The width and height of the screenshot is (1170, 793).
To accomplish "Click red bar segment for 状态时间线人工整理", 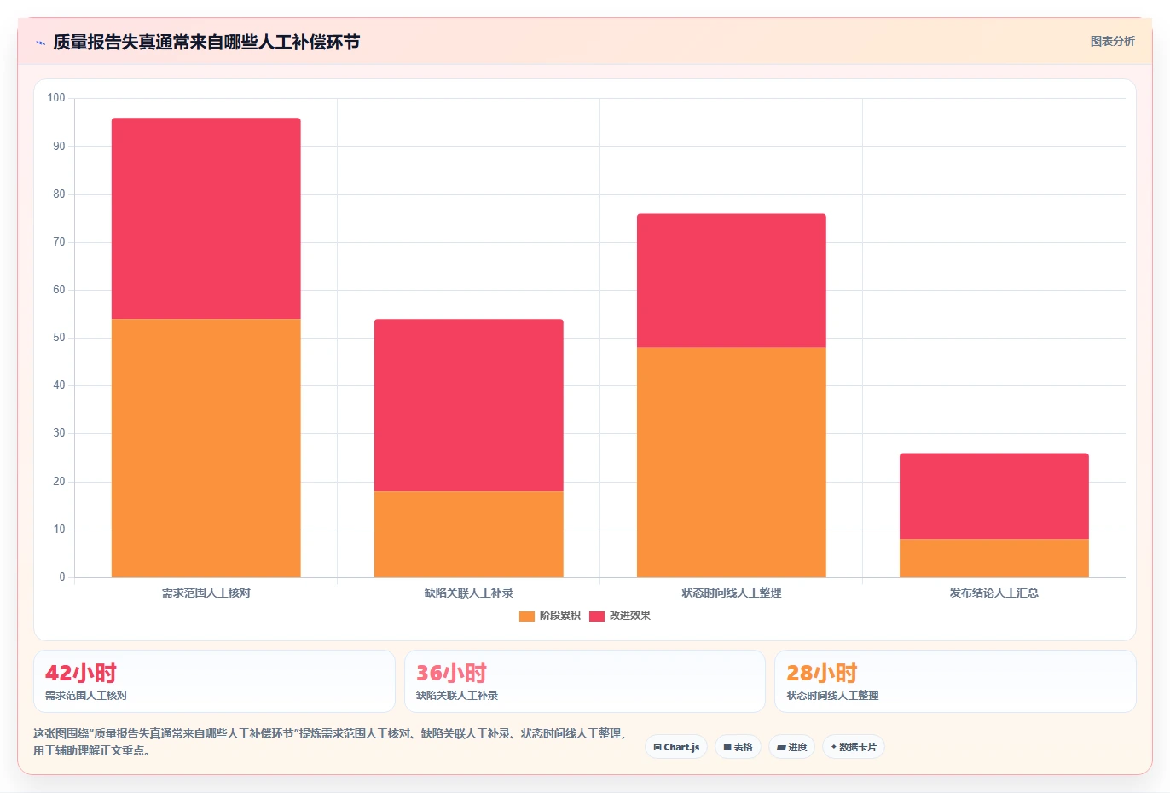I will 732,281.
